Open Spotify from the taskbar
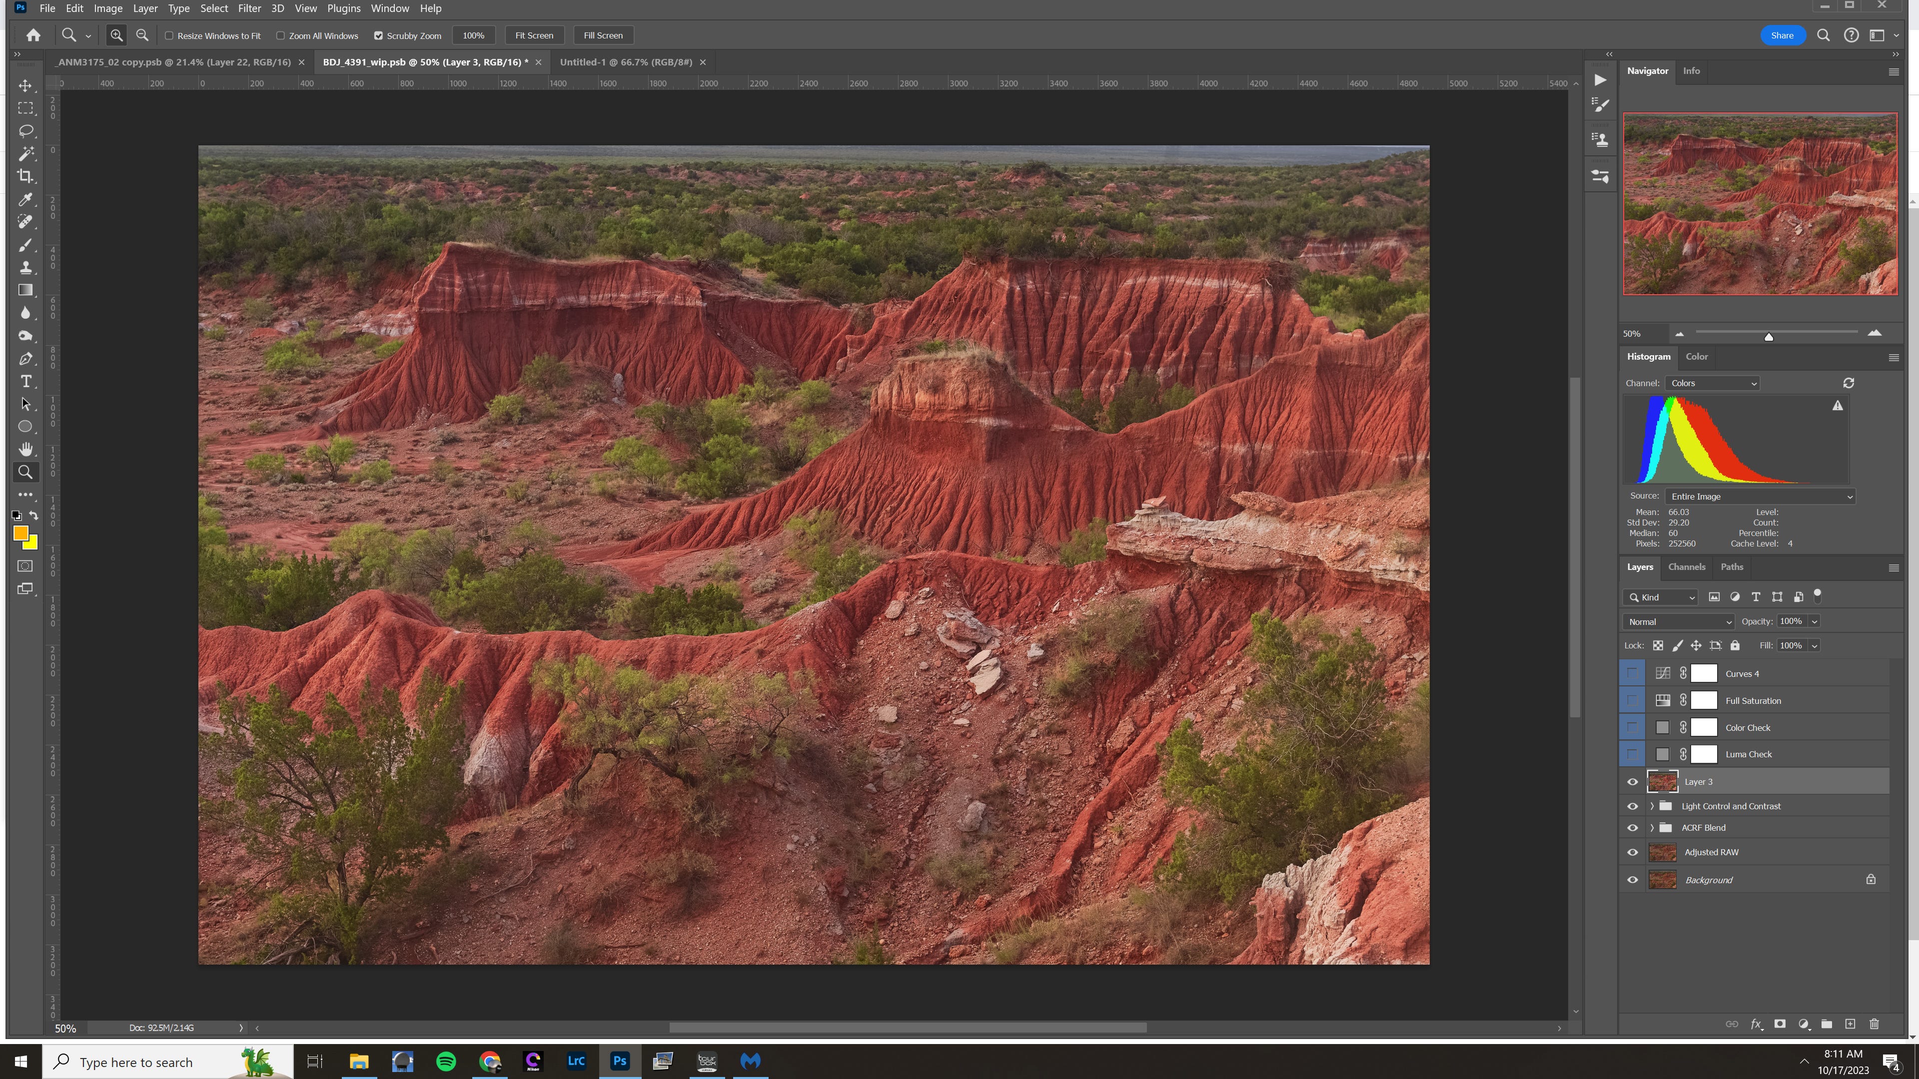 coord(446,1061)
